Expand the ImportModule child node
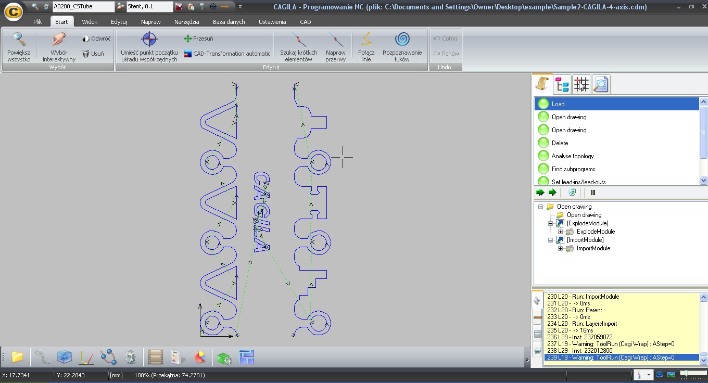Image resolution: width=708 pixels, height=383 pixels. (561, 248)
